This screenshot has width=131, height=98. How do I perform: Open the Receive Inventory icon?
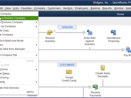(50, 32)
